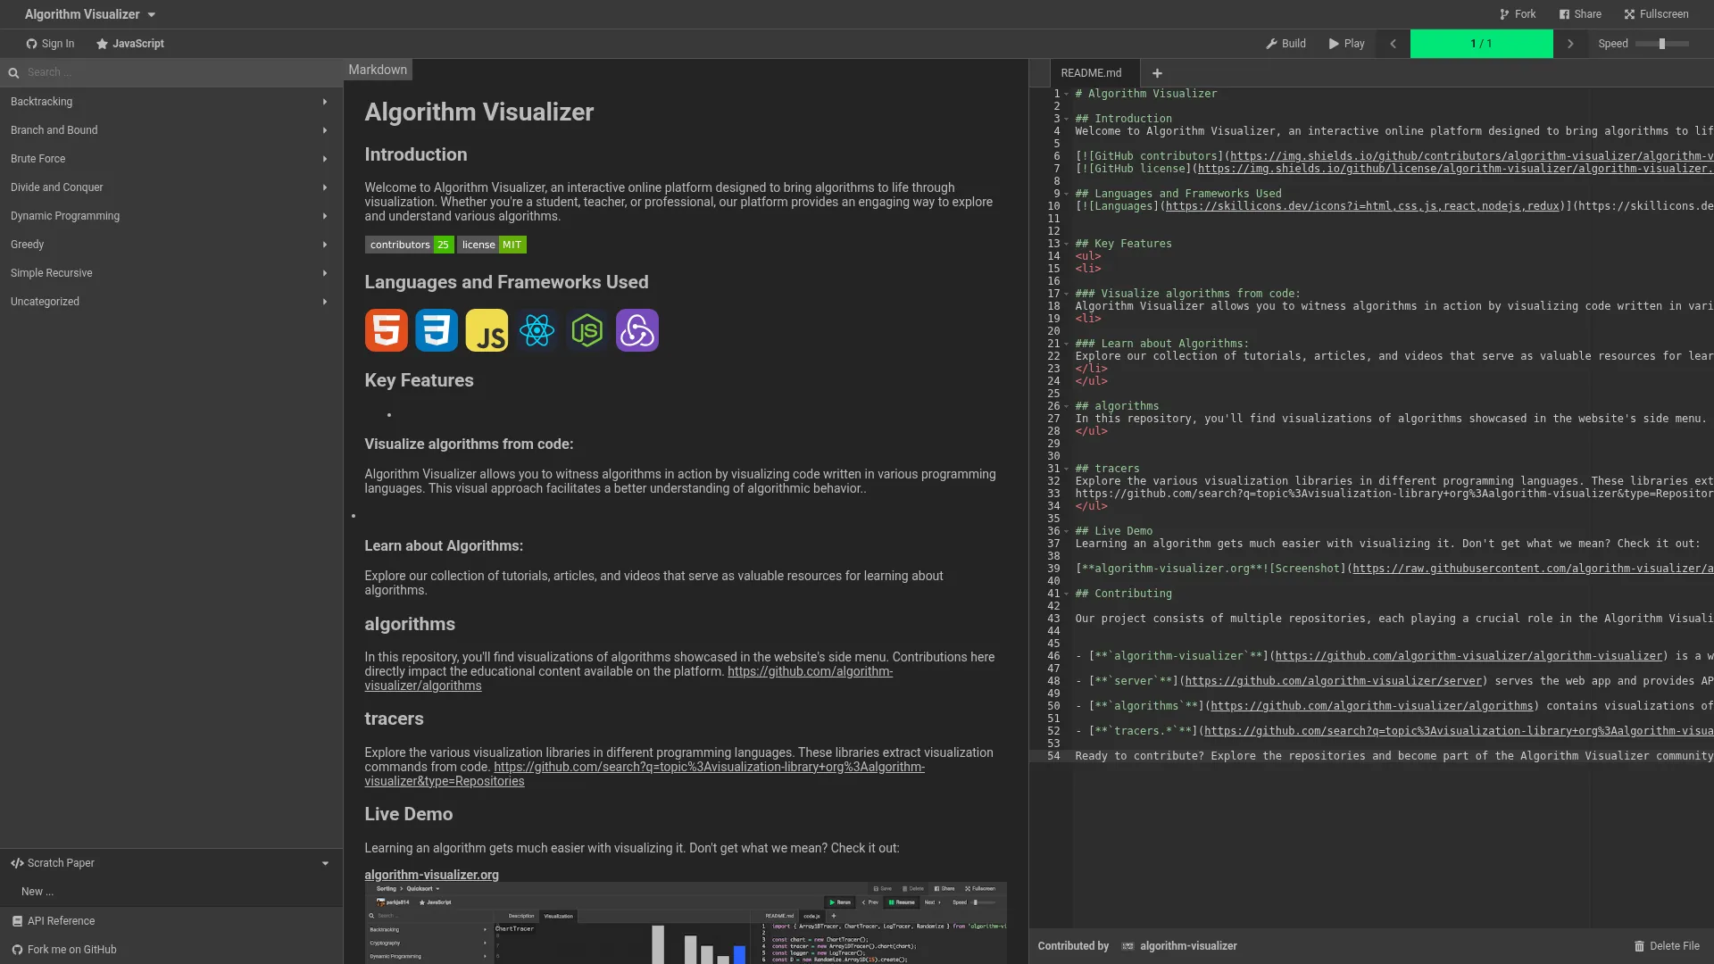Click the Fork button in the top bar
Screen dimensions: 1714x964
[x=1518, y=14]
